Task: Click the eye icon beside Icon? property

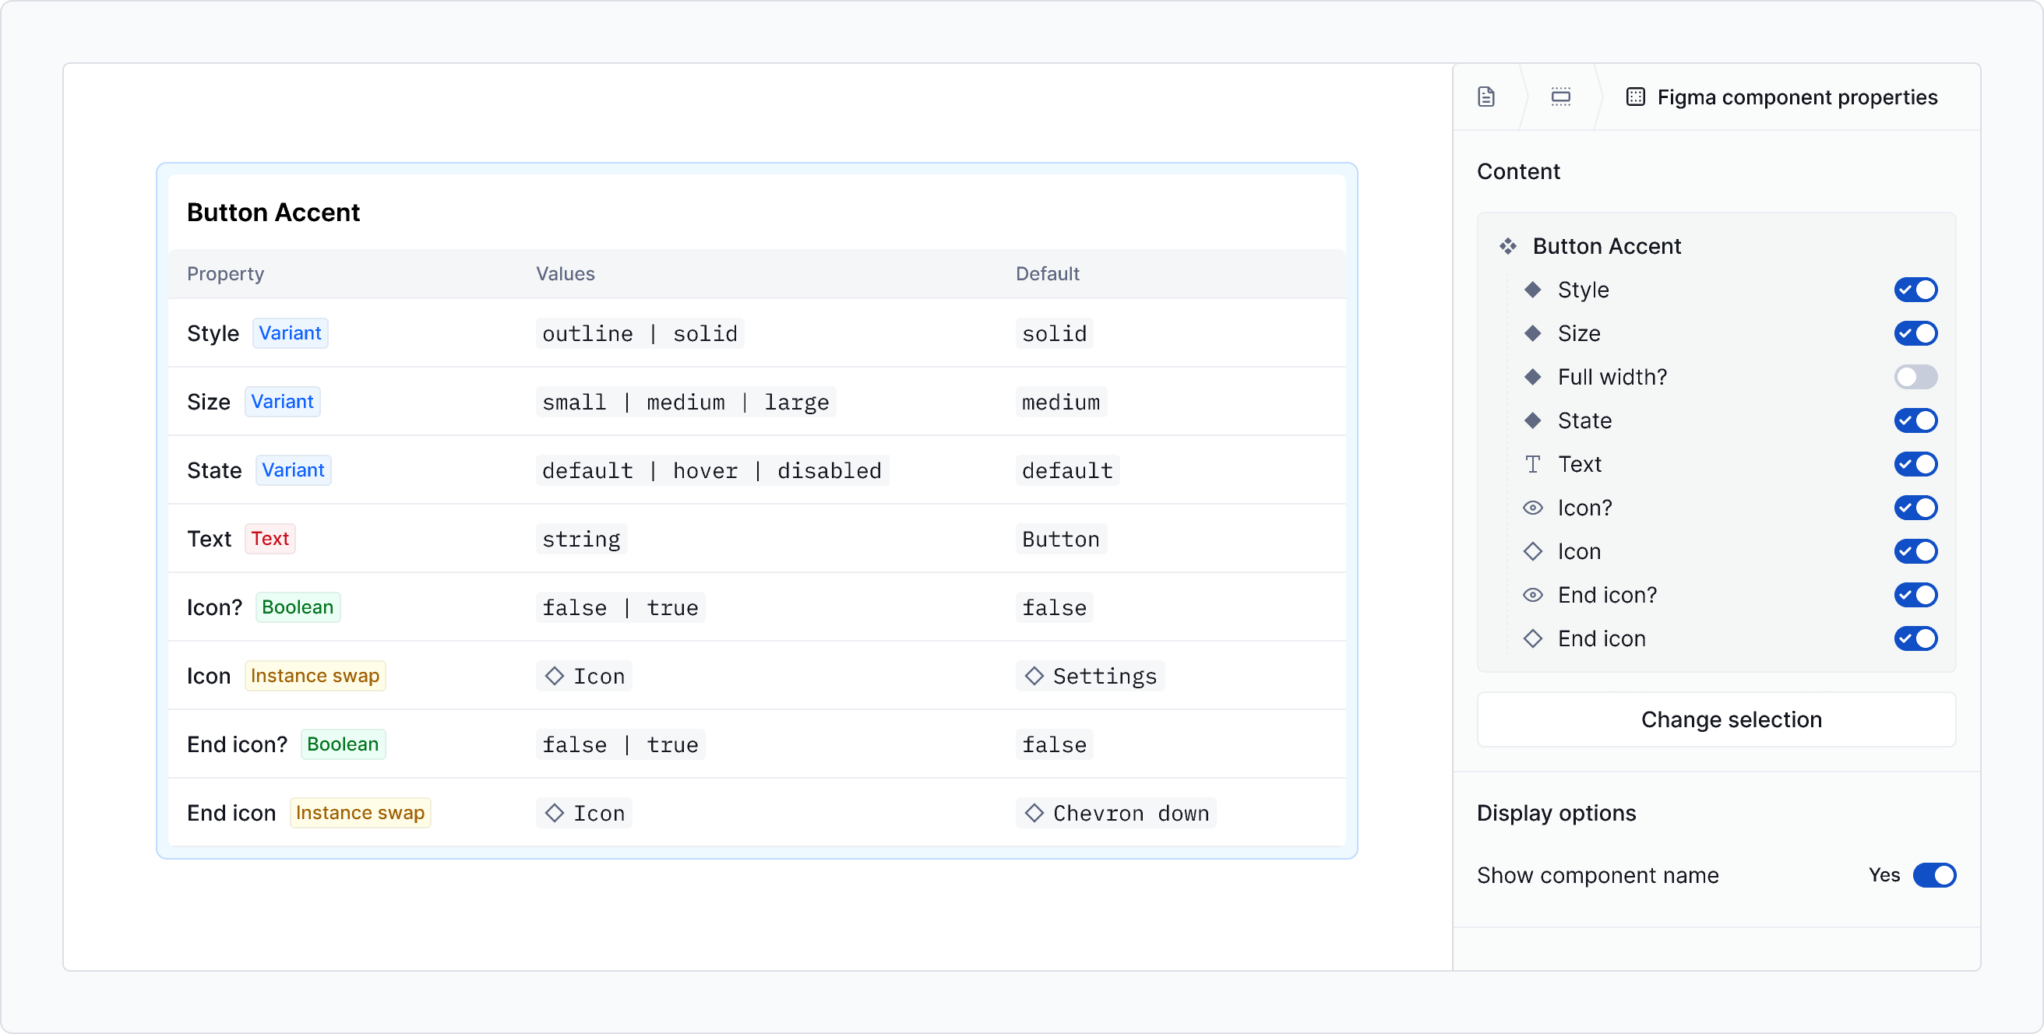Action: point(1533,508)
